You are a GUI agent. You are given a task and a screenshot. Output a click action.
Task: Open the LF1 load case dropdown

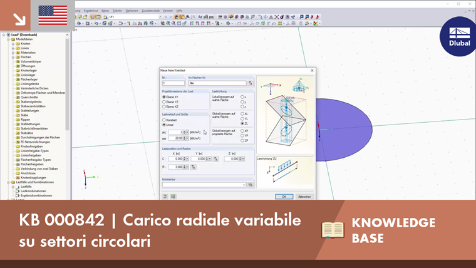click(160, 17)
